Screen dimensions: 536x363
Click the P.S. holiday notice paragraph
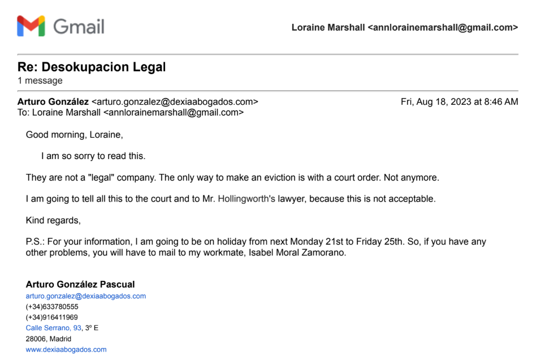(x=256, y=247)
